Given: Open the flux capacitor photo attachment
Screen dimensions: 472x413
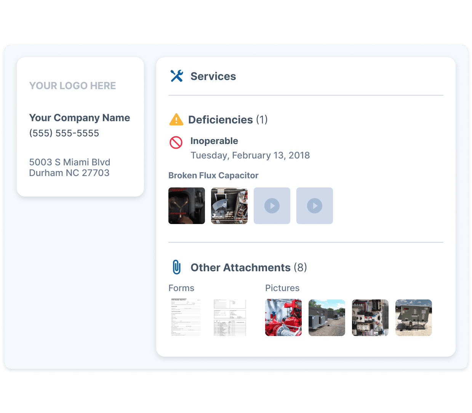Looking at the screenshot, I should click(186, 206).
